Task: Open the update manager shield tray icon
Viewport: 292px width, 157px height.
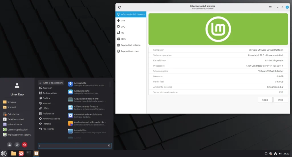Action: point(271,154)
